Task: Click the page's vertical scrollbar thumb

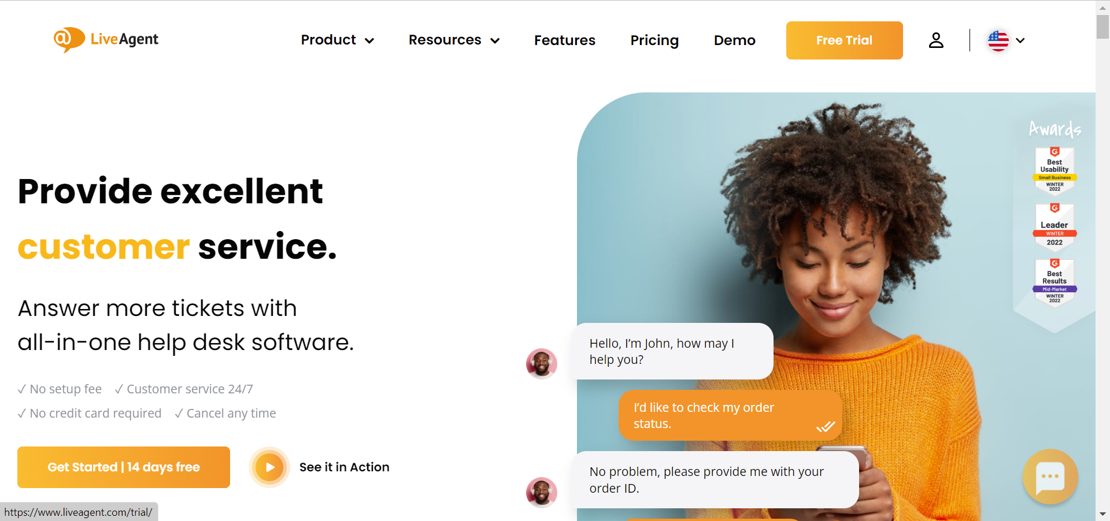Action: [x=1102, y=27]
